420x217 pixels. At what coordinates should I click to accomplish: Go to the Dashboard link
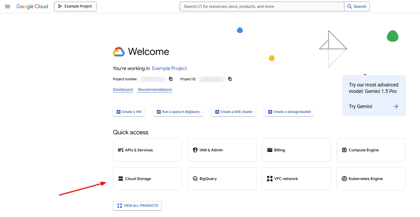coord(123,90)
